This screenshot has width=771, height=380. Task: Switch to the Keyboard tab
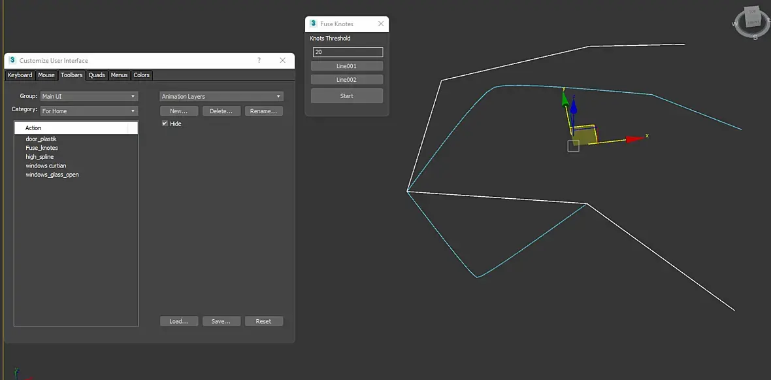coord(20,75)
